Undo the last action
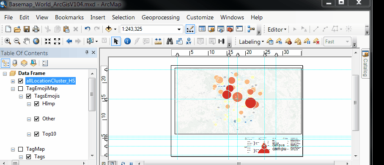This screenshot has width=384, height=165. 87,29
